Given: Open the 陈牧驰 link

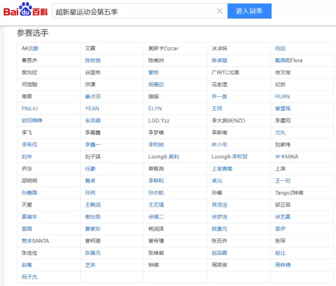Looking at the screenshot, I should click(x=92, y=60).
